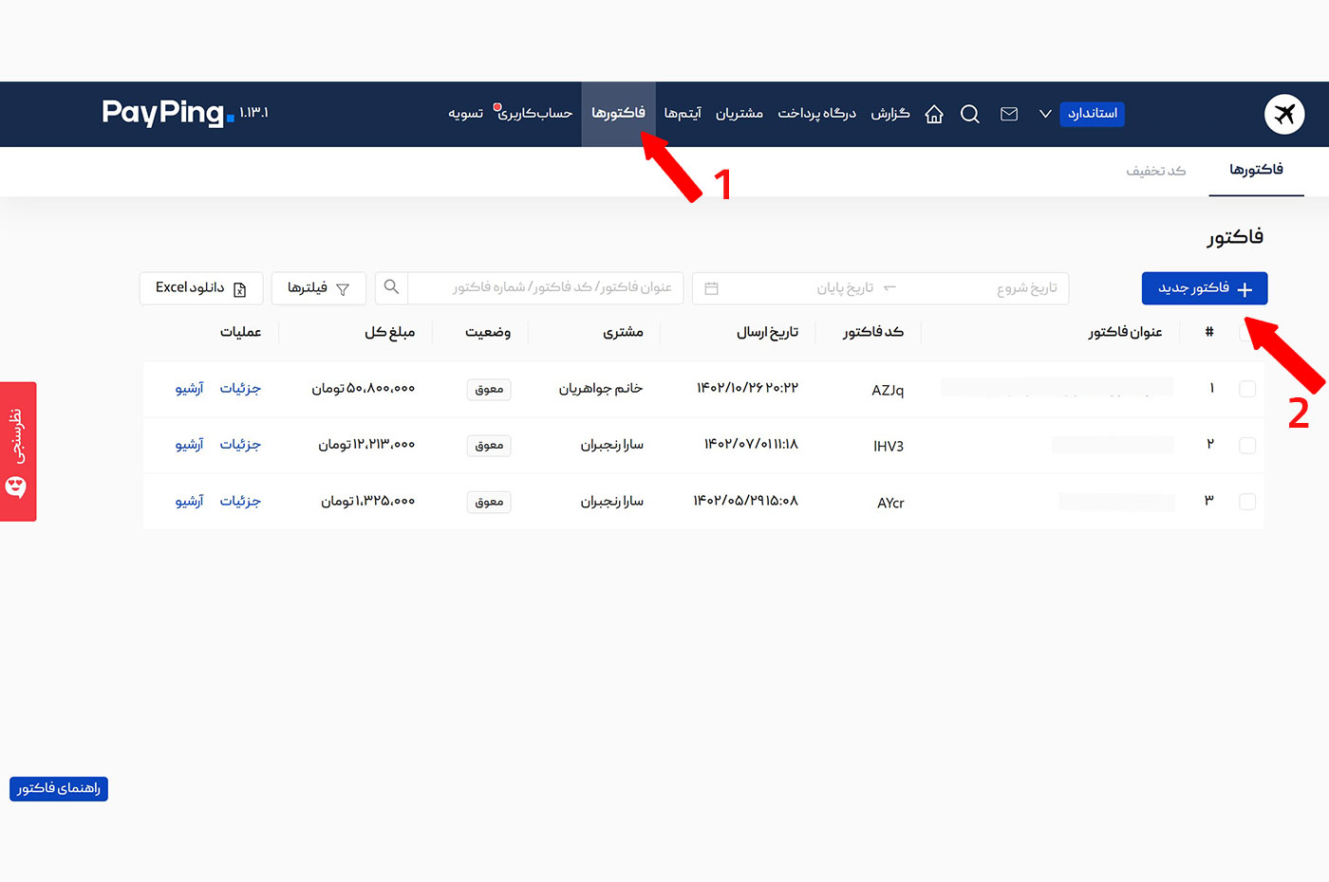Screen dimensions: 1329x882
Task: Open راهنمای فاکتور help button
Action: coord(59,789)
